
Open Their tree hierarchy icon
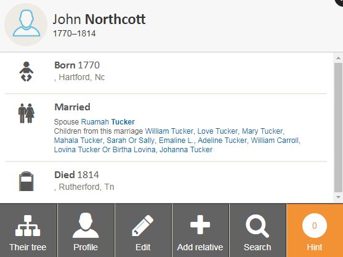28,225
